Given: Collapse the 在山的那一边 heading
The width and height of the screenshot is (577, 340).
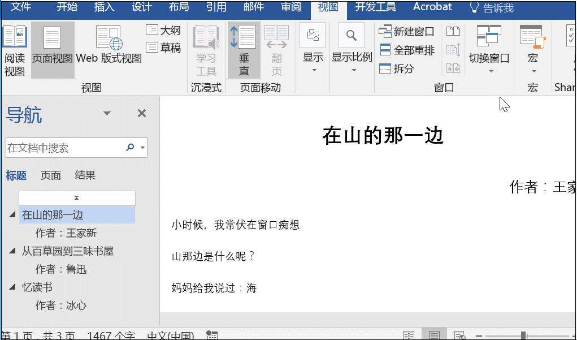Looking at the screenshot, I should click(12, 214).
